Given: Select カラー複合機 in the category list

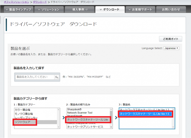Looking at the screenshot, I should pos(23,110).
